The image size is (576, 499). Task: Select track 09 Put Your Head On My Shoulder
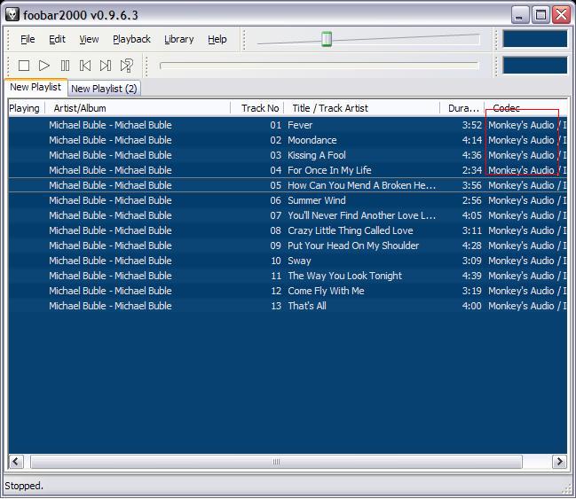click(x=288, y=246)
